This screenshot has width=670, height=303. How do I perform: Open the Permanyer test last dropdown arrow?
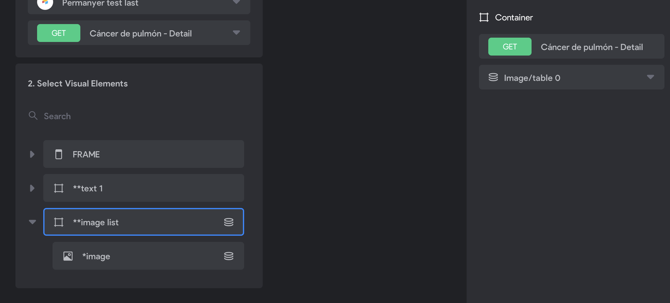pos(236,2)
